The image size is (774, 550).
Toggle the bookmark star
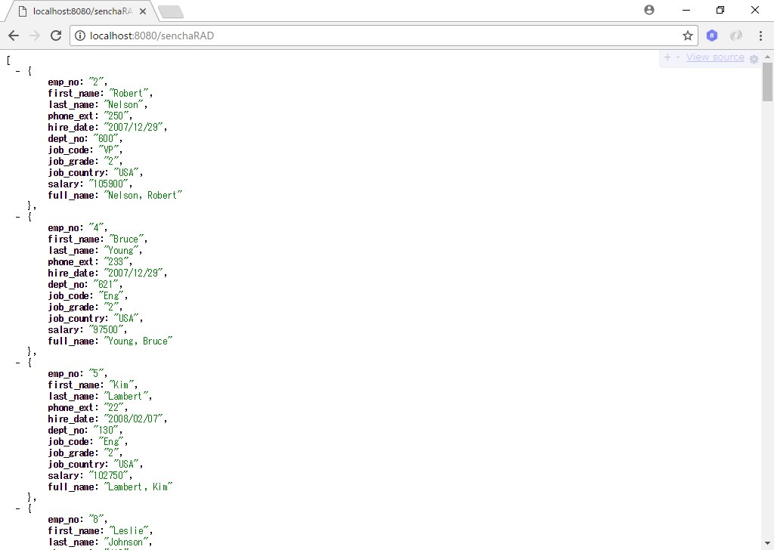(689, 35)
